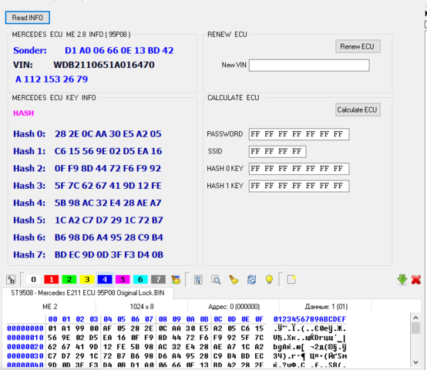Select the Hash 3 value 5F 7C 62 67 41 9D 12 FE

coord(108,186)
